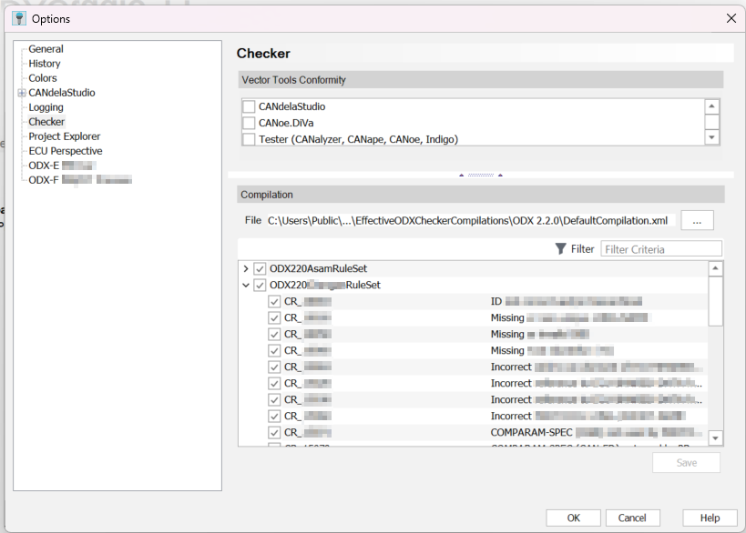Uncheck the second ODX220 RuleSet checkbox
This screenshot has height=533, width=746.
260,285
